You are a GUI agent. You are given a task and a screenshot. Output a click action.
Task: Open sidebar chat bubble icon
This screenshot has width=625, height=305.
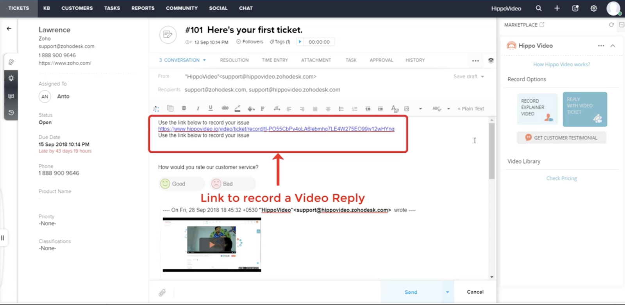(11, 96)
